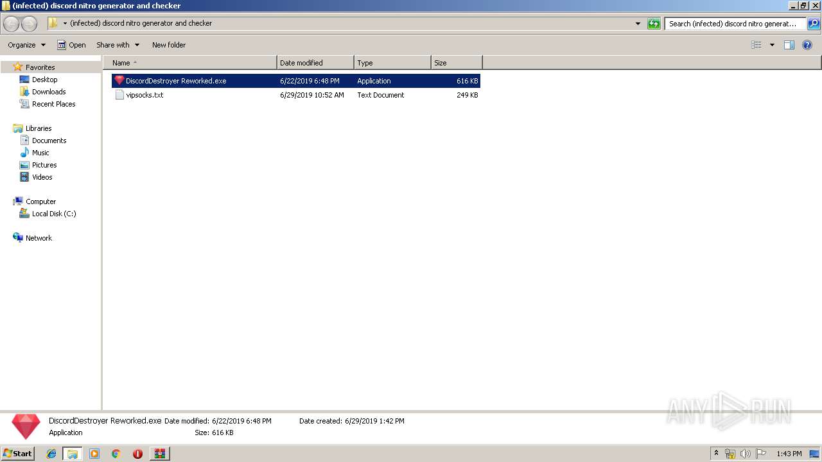Select Desktop in Favorites
822x462 pixels.
[44, 80]
